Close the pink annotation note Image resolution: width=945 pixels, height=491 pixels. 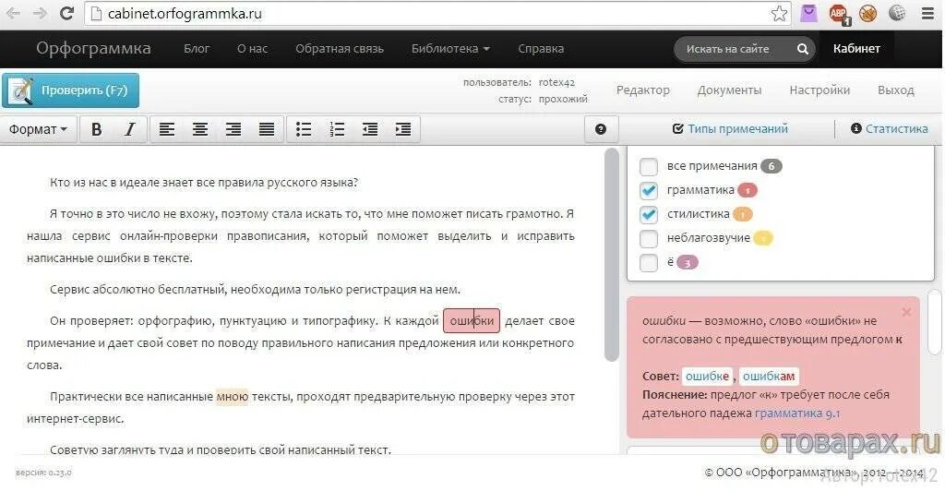pyautogui.click(x=906, y=312)
